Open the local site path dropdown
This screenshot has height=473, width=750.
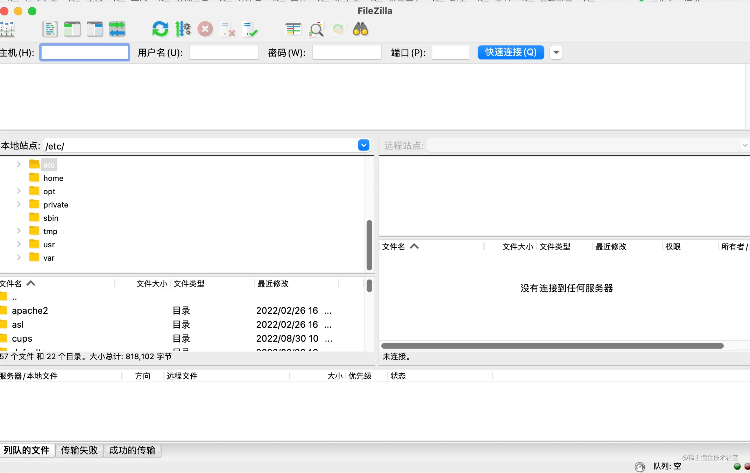click(364, 145)
